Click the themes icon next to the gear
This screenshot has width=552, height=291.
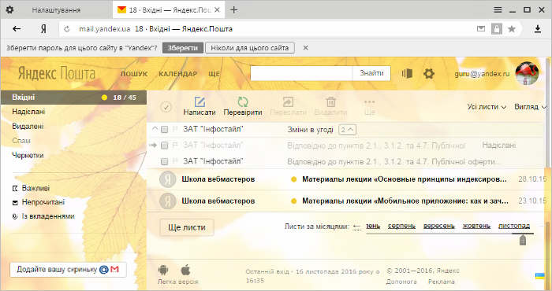(x=407, y=73)
